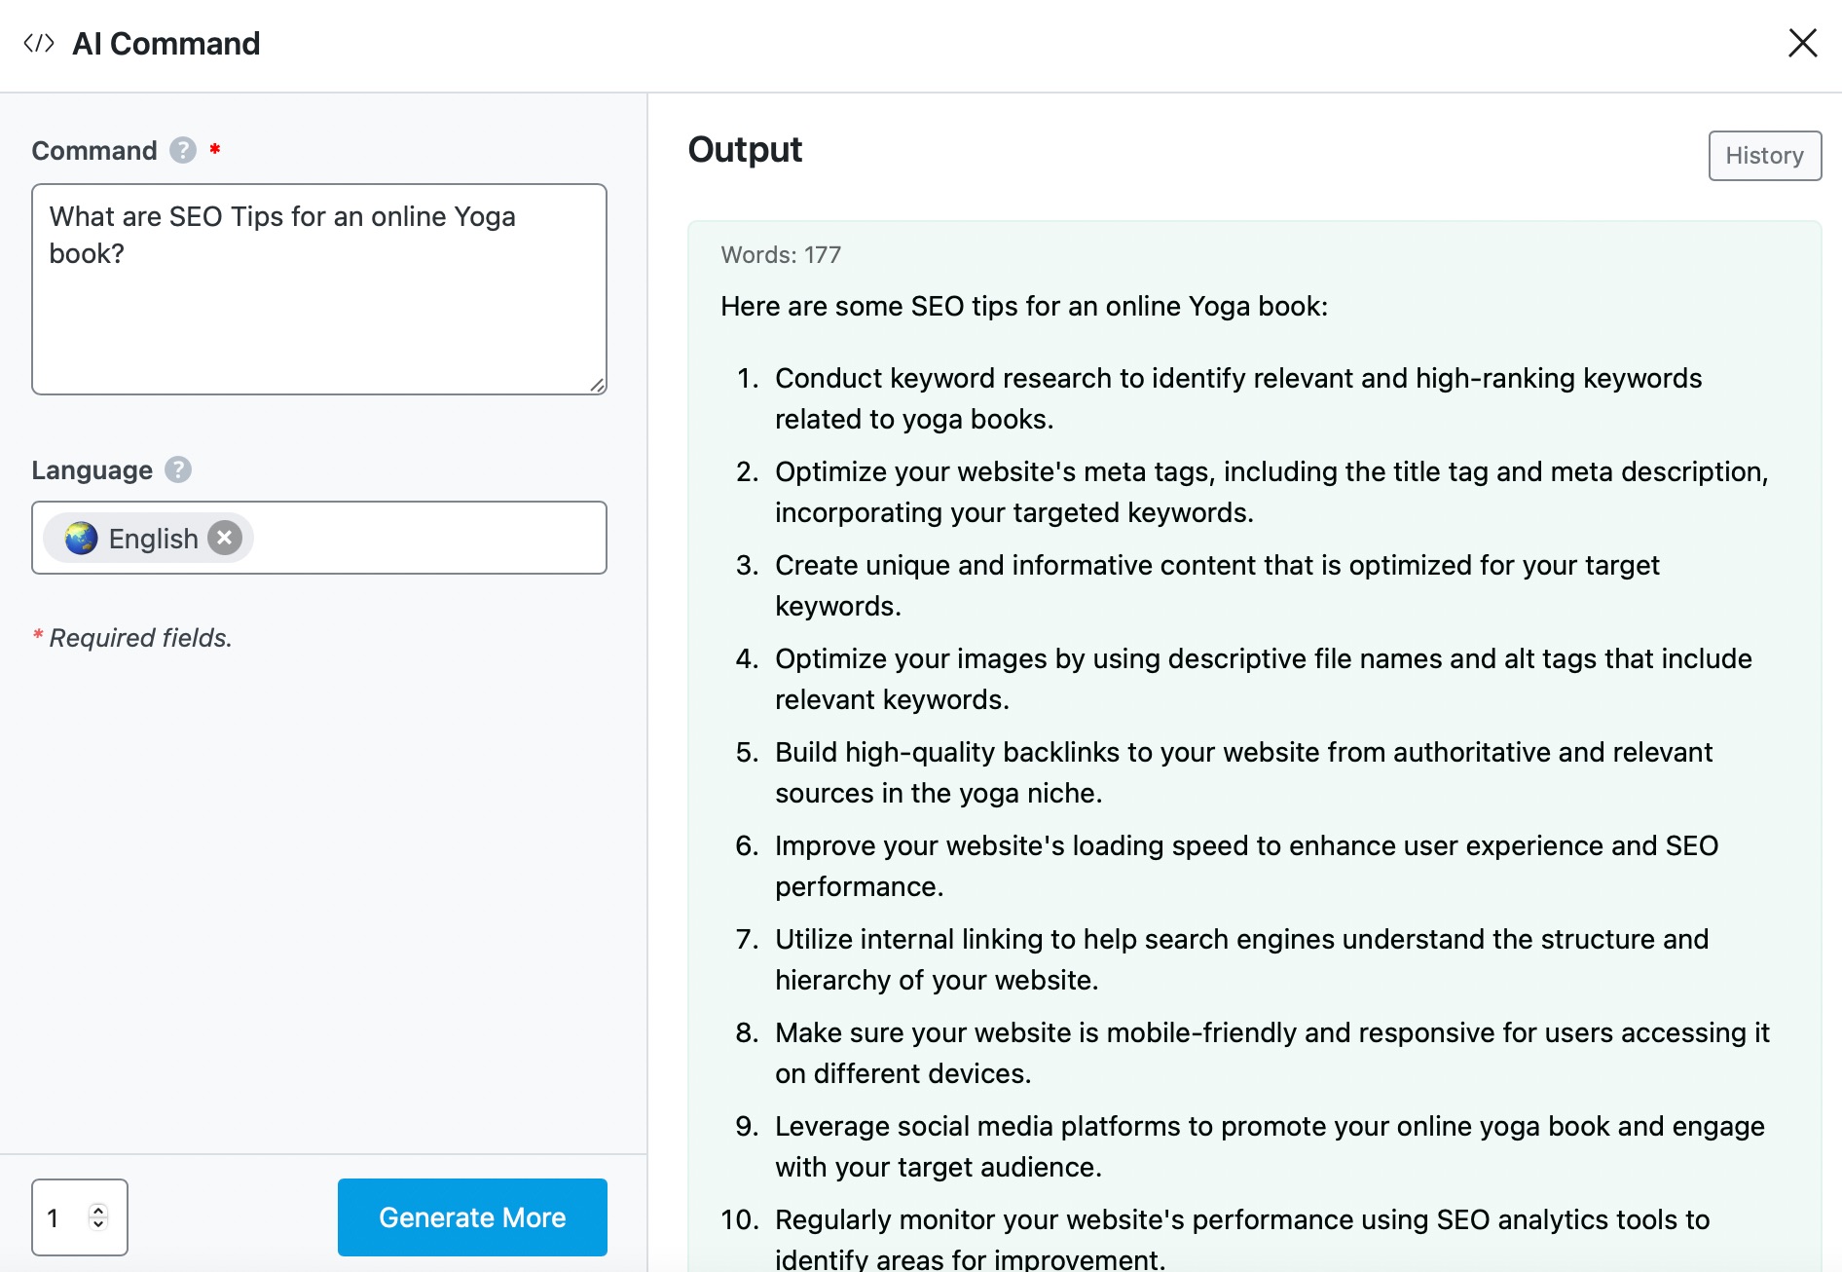Click tip 3 about unique informative content
This screenshot has height=1272, width=1842.
(1217, 585)
